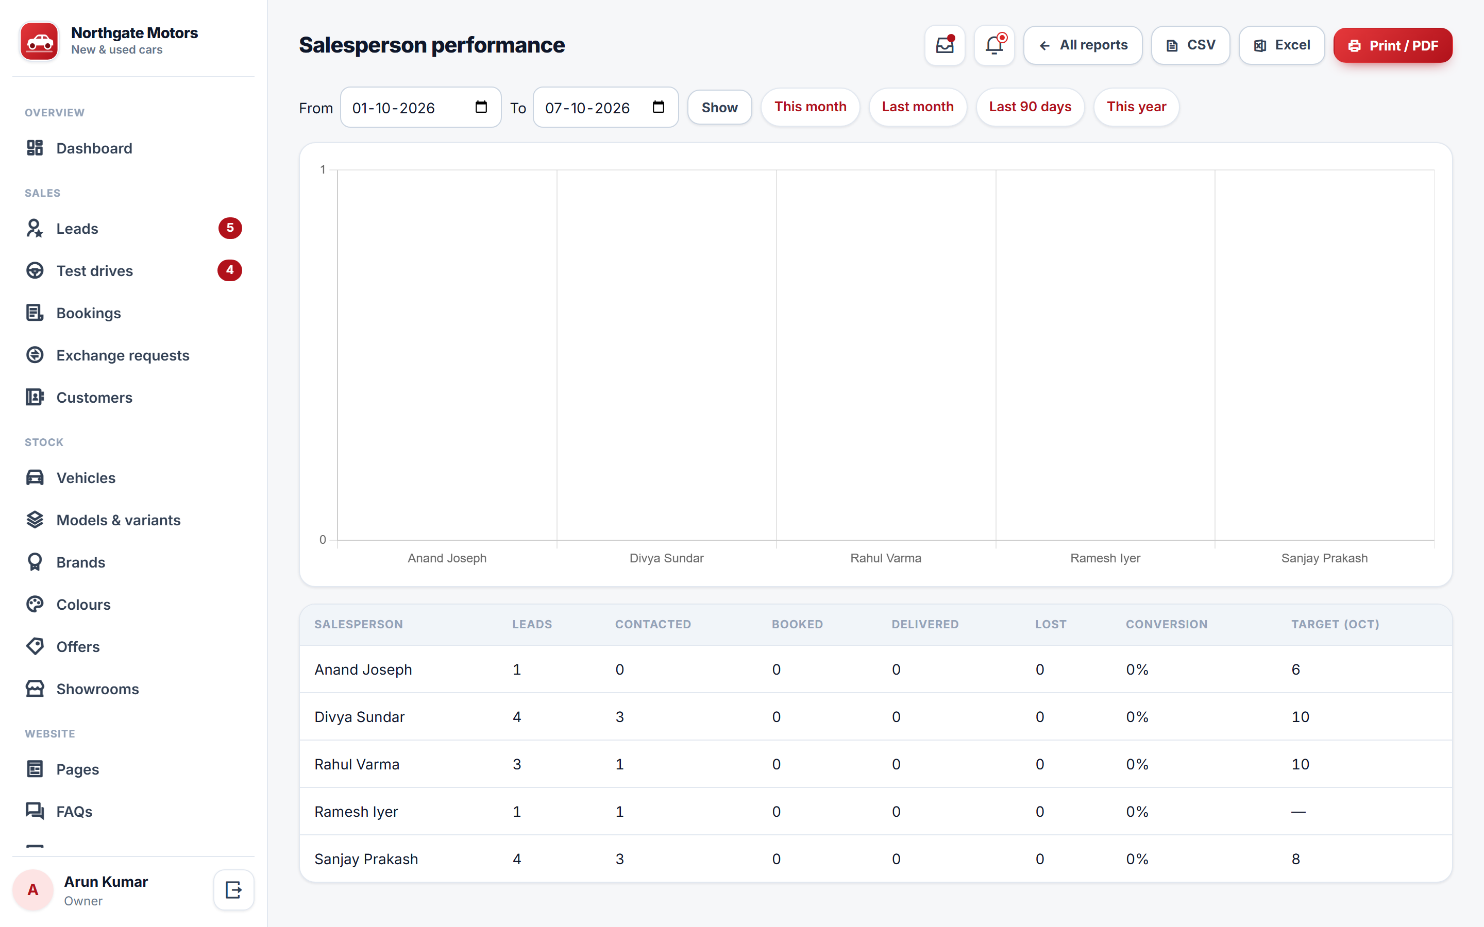Filter by This month

[x=810, y=107]
